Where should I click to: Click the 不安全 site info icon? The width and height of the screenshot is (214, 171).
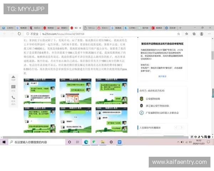coord(27,34)
